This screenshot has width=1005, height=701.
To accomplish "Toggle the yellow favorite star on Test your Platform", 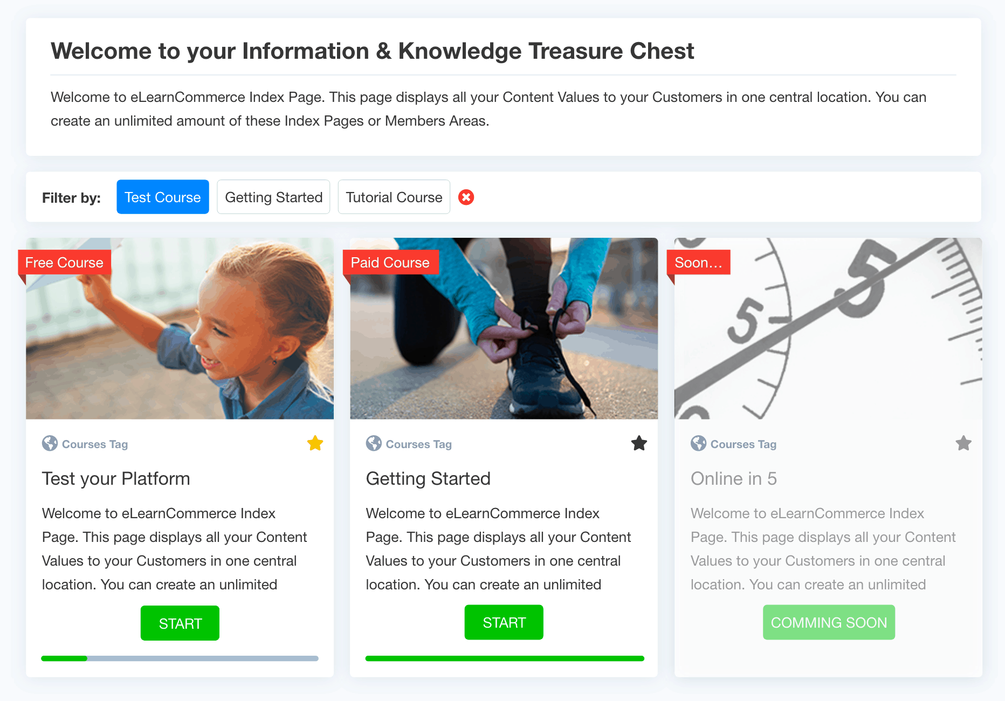I will point(315,443).
